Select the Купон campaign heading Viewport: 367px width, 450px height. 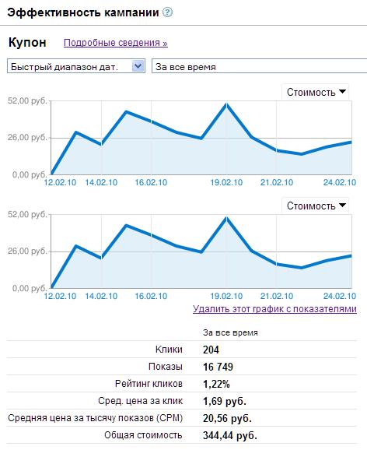click(x=27, y=42)
